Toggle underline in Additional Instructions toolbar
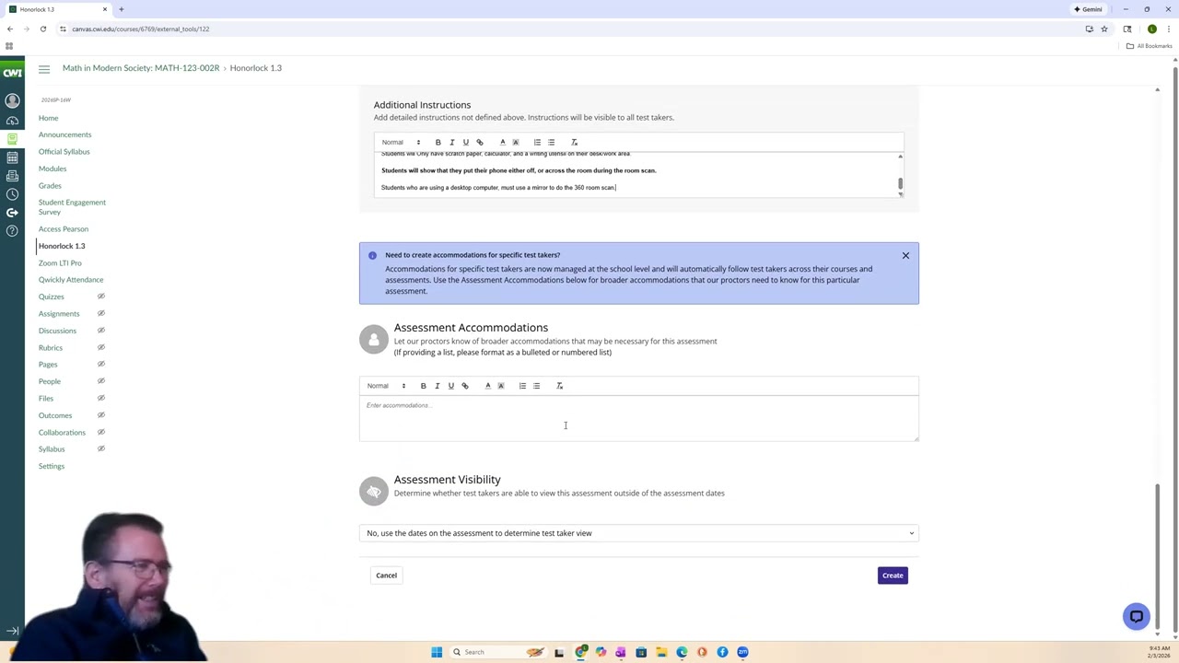The height and width of the screenshot is (663, 1179). [465, 142]
